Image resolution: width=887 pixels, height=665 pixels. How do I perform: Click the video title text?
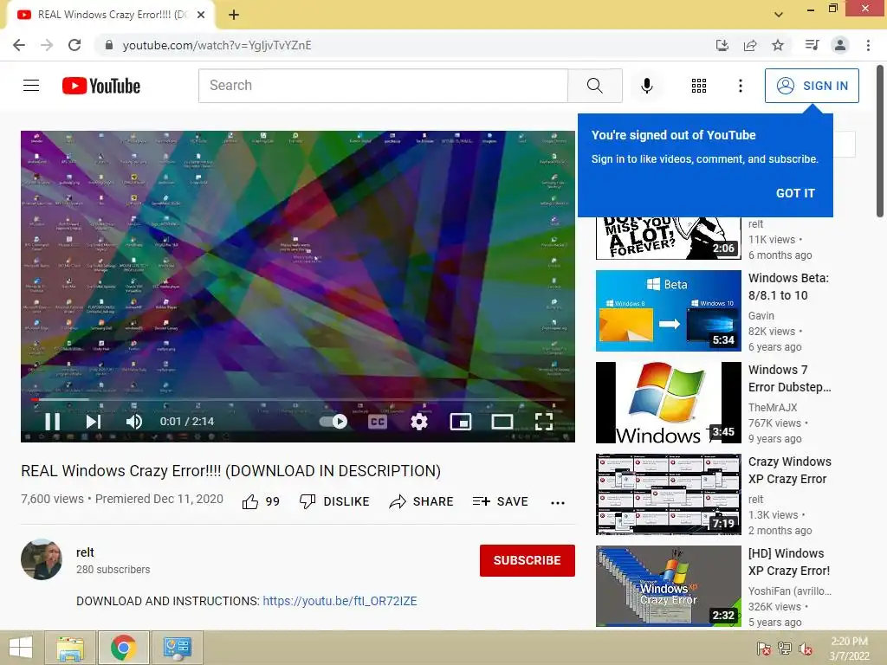pyautogui.click(x=230, y=471)
